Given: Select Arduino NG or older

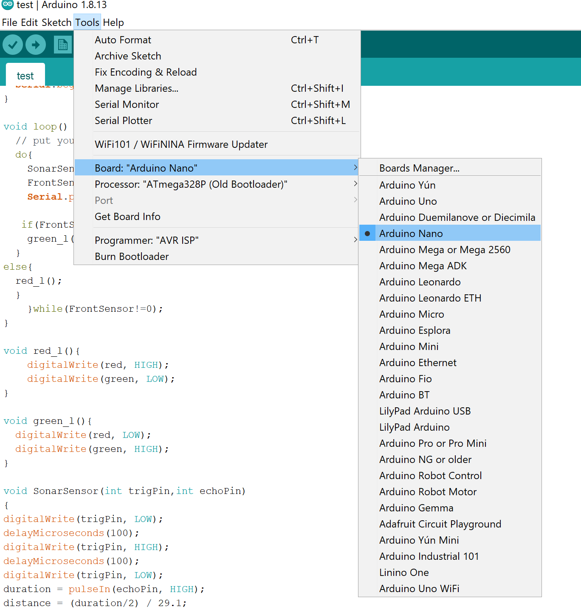Looking at the screenshot, I should pyautogui.click(x=450, y=459).
